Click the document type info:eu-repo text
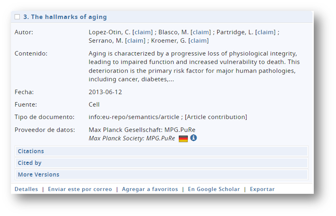This screenshot has width=336, height=216. click(x=134, y=117)
